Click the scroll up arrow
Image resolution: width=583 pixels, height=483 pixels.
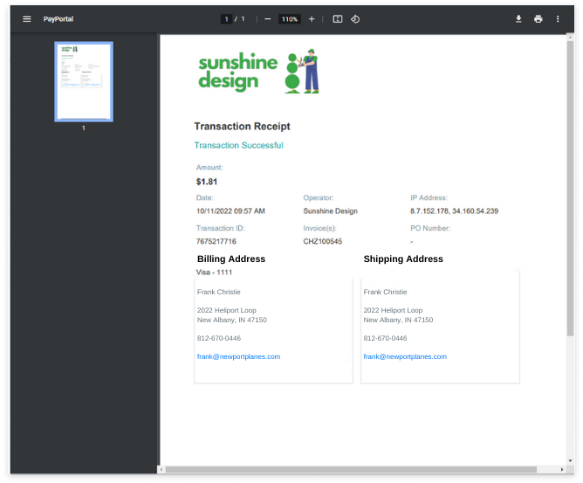pos(570,38)
